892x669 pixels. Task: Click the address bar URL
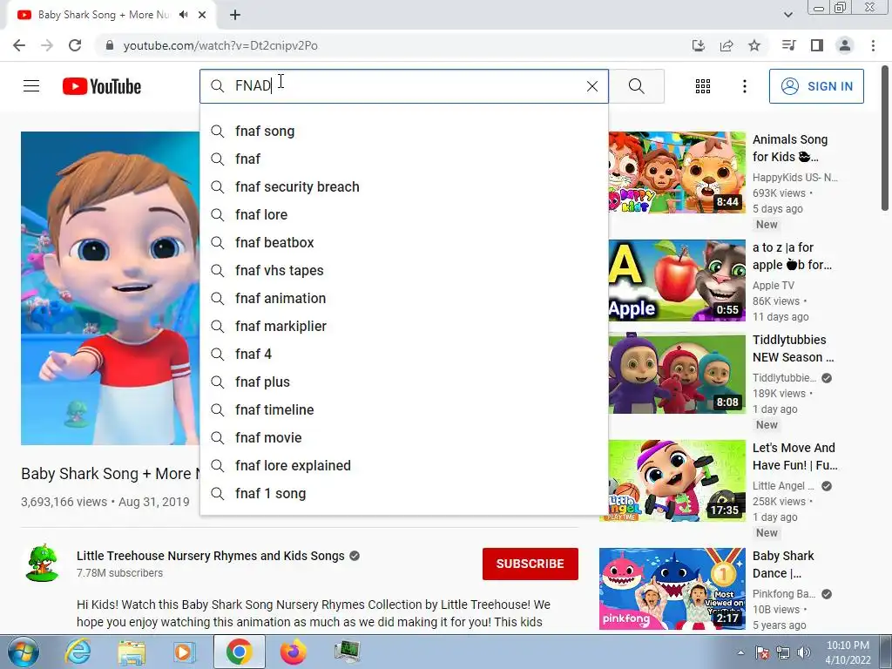tap(220, 45)
